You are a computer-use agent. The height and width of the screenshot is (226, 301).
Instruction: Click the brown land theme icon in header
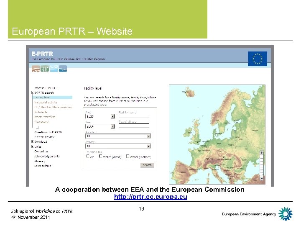coord(36,69)
